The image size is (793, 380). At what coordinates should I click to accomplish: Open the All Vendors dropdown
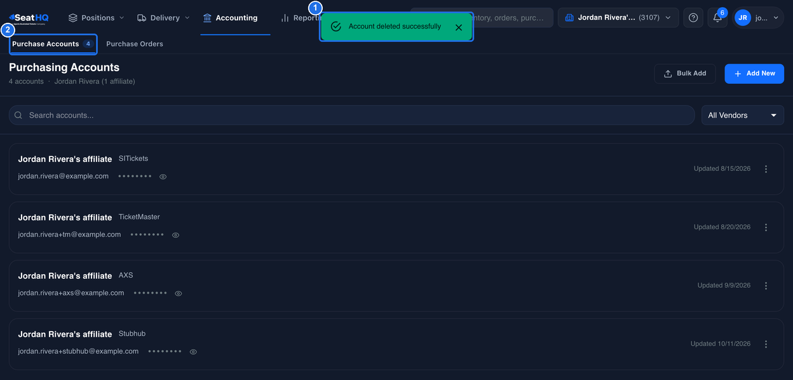coord(743,115)
